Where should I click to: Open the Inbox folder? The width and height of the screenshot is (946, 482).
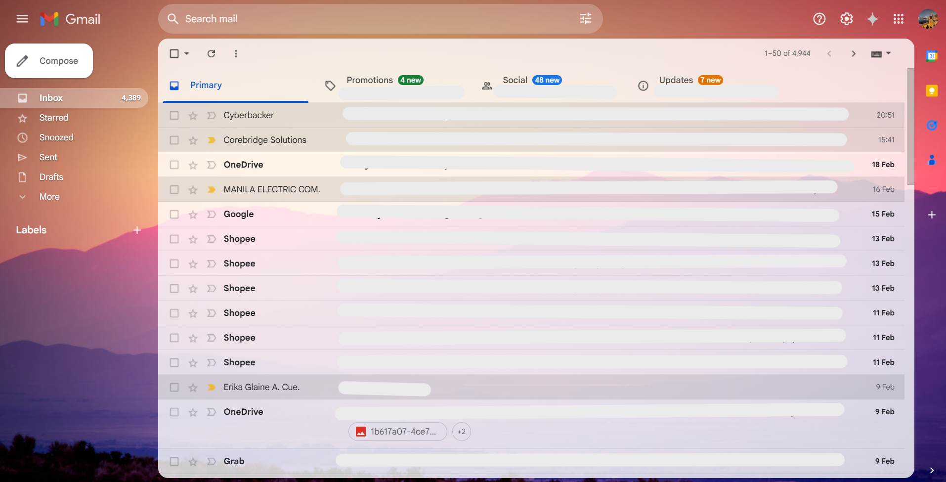point(74,98)
